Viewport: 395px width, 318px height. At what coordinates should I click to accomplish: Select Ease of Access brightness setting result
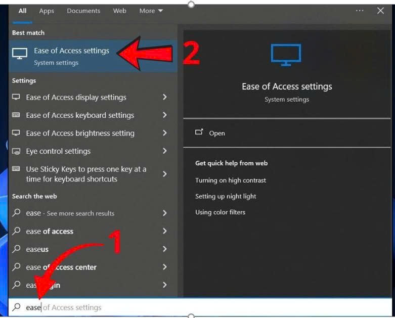click(x=80, y=133)
